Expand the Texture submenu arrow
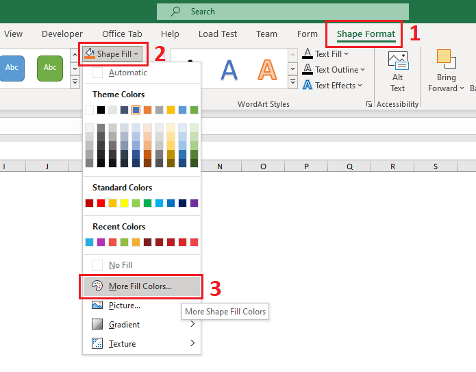This screenshot has height=372, width=476. (x=192, y=343)
